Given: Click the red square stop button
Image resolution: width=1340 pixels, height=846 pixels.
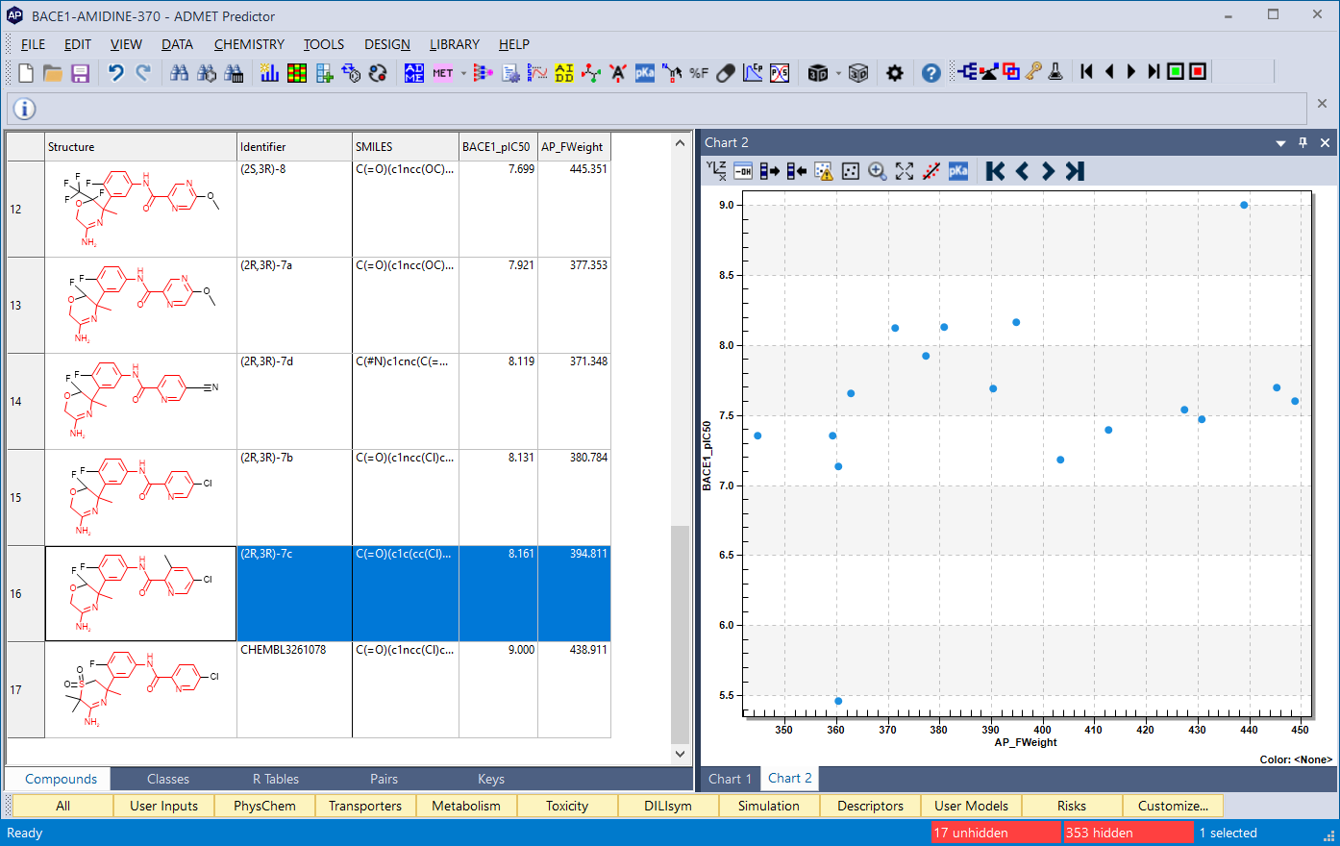Looking at the screenshot, I should coord(1198,71).
